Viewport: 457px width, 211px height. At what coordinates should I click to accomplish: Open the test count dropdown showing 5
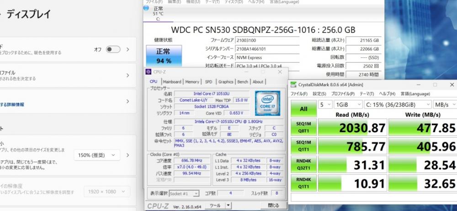pyautogui.click(x=325, y=105)
